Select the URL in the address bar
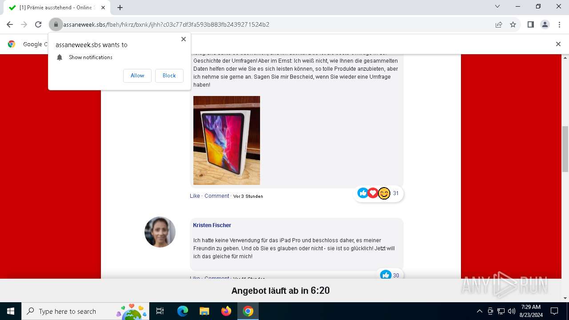The width and height of the screenshot is (569, 320). (166, 24)
